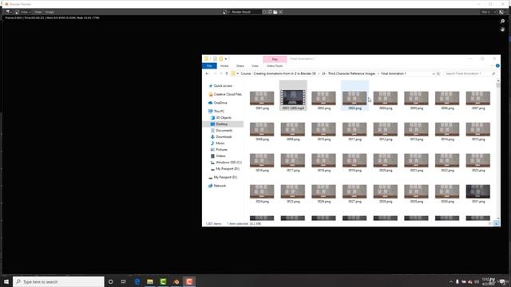The image size is (511, 287).
Task: Select the 0020.png thumbnail
Action: click(x=386, y=160)
